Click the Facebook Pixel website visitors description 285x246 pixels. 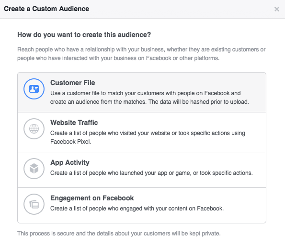point(148,137)
